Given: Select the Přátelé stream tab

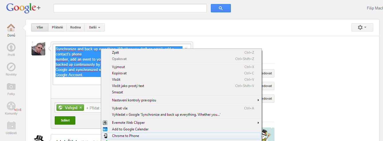Looking at the screenshot, I should 57,28.
